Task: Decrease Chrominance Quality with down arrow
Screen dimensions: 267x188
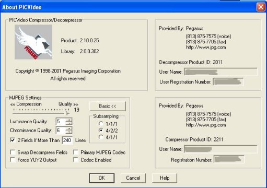Action: pos(69,132)
